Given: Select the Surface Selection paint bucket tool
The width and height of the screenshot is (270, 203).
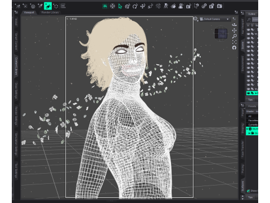Looking at the screenshot, I should tap(173, 6).
